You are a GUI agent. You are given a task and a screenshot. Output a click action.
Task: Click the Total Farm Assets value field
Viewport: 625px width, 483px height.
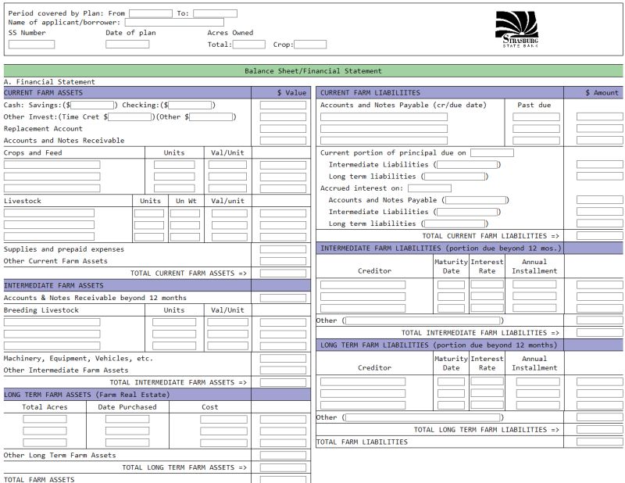(283, 479)
